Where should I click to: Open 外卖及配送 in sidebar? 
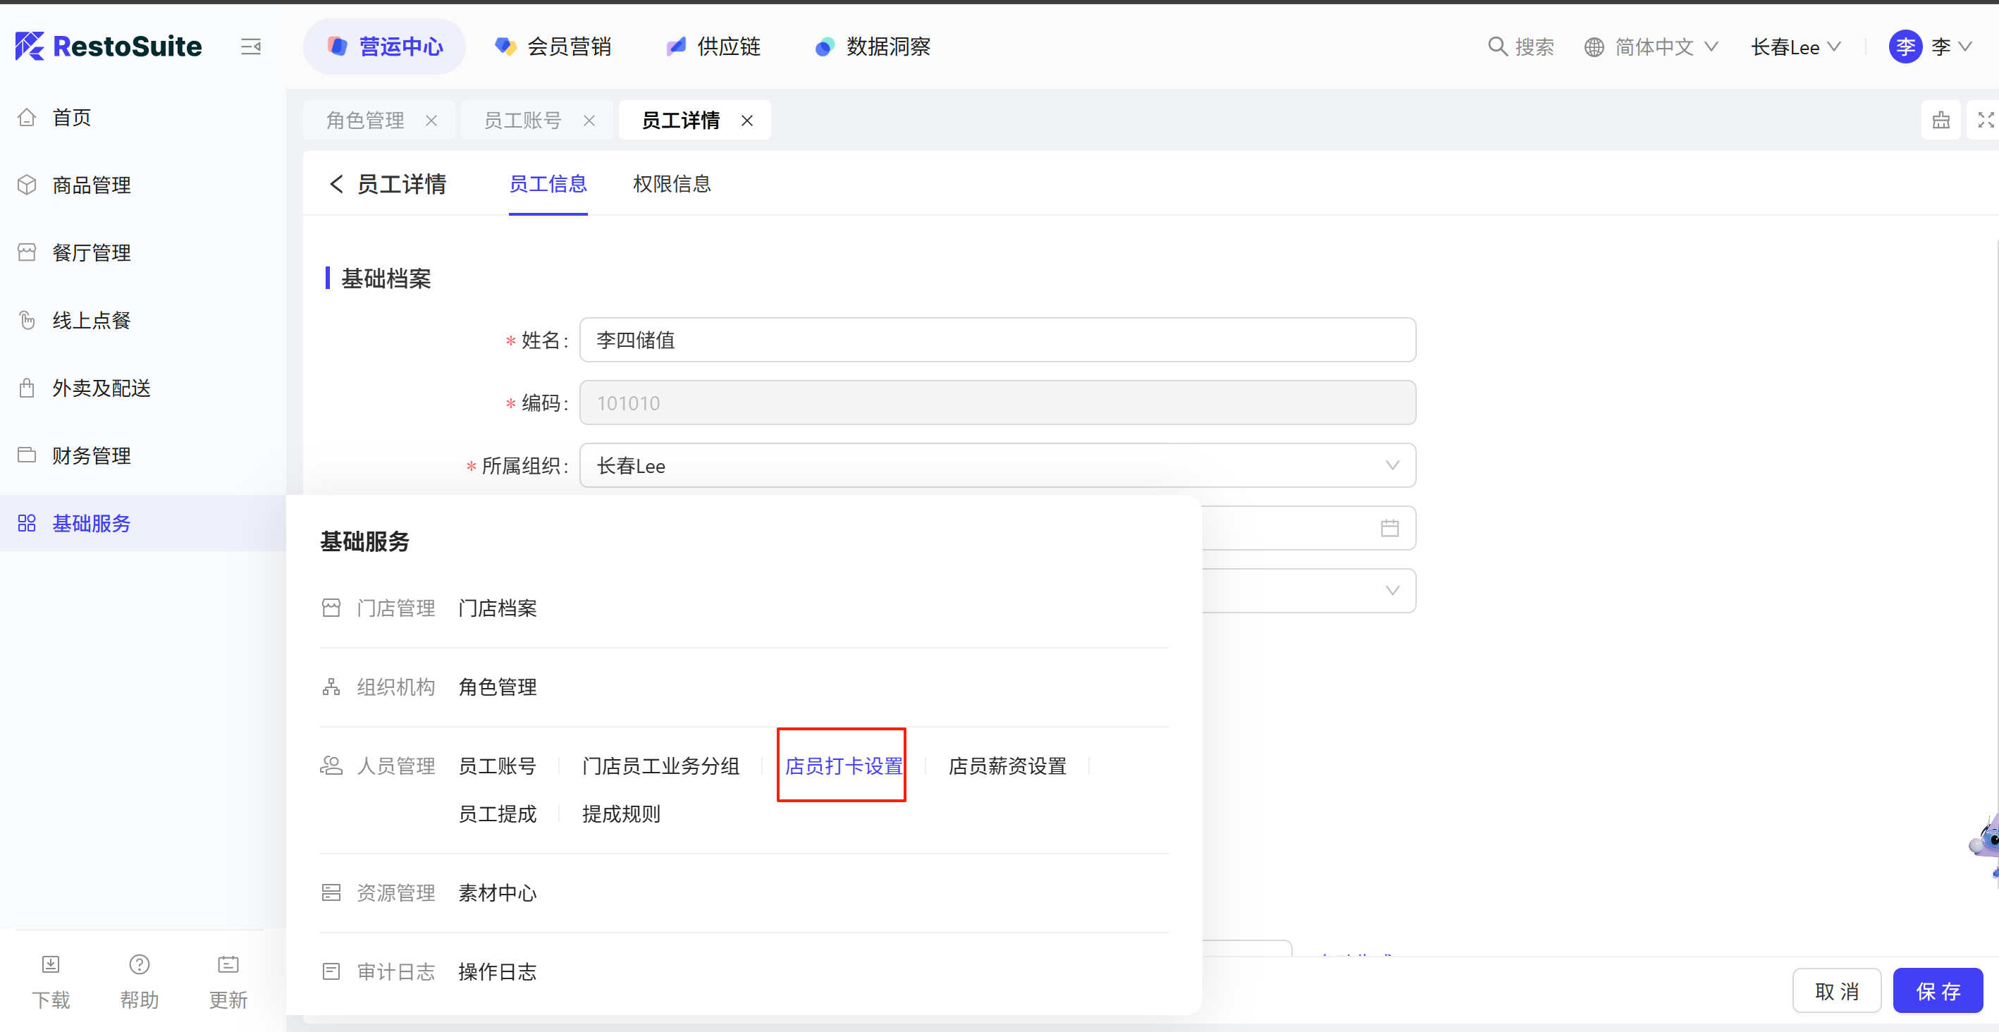[101, 387]
